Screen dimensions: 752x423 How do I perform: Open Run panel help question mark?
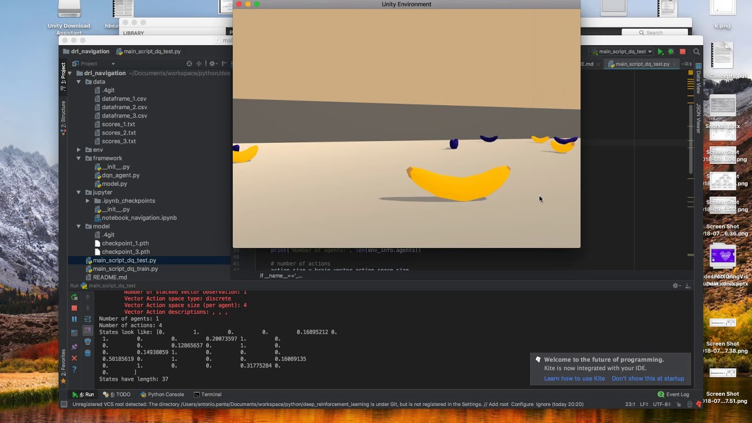[x=74, y=370]
